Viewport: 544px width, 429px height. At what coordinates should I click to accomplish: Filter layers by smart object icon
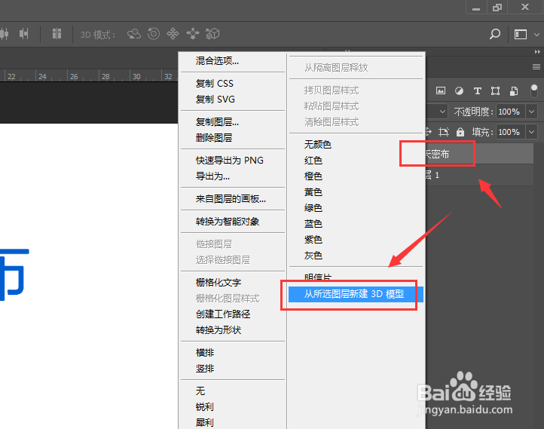[514, 91]
